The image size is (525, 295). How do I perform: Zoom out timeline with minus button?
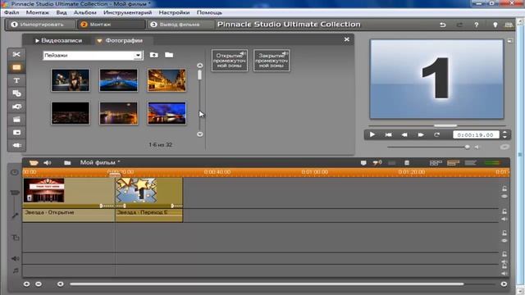coord(39,284)
